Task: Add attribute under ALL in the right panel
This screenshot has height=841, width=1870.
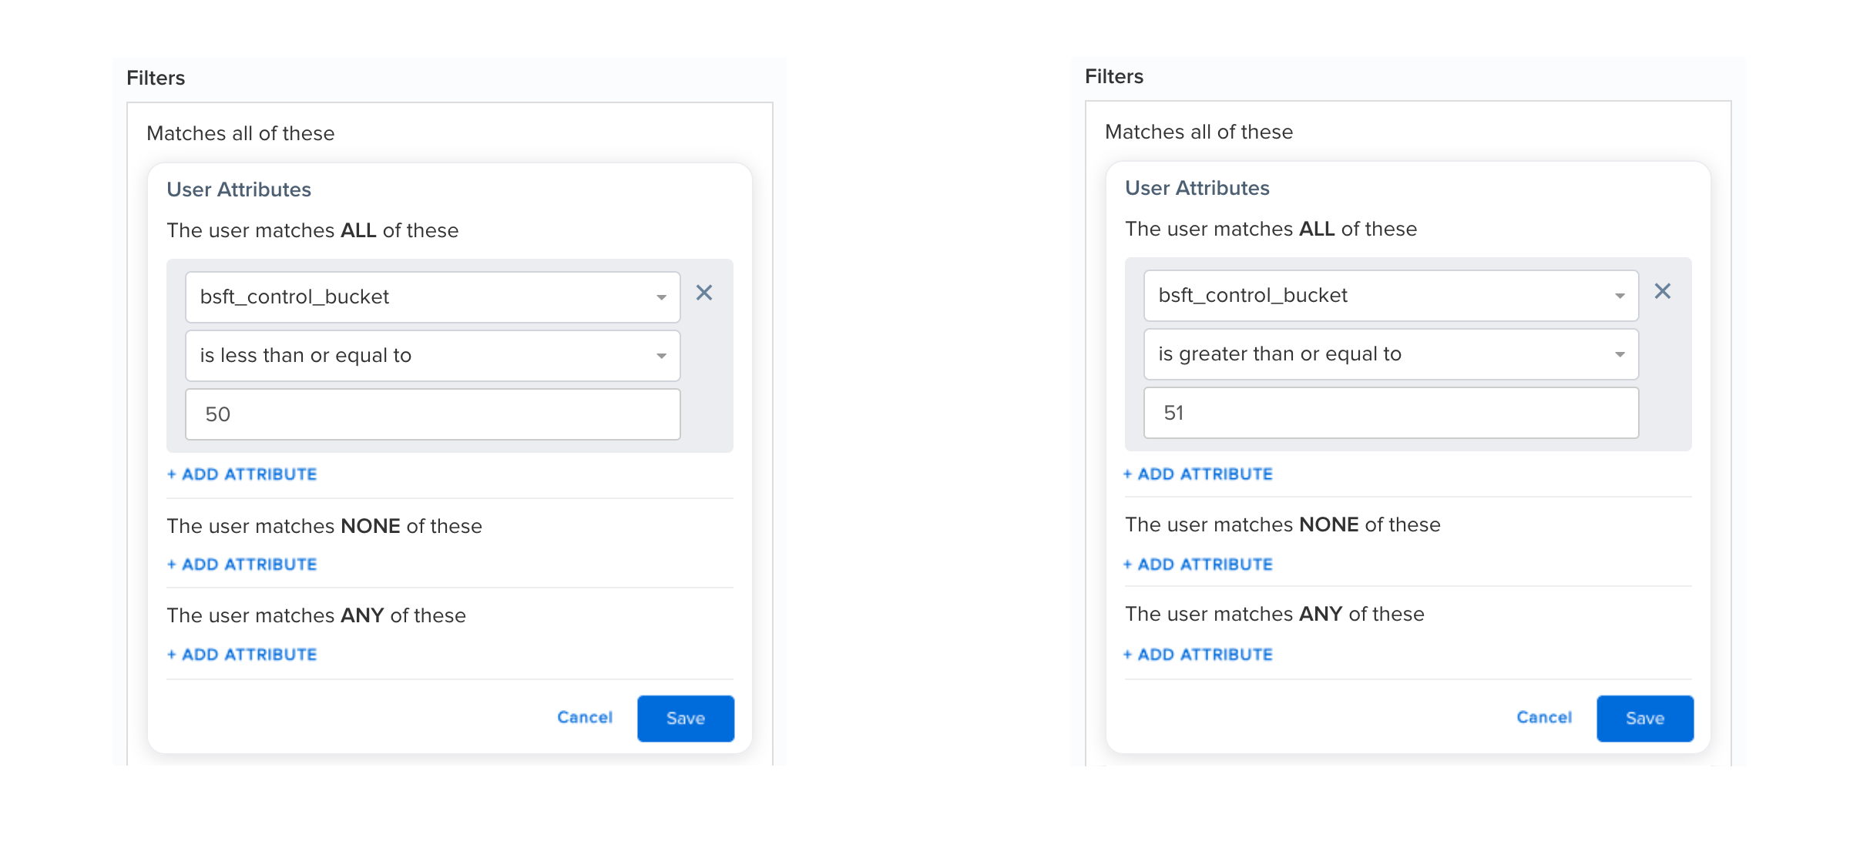Action: (x=1198, y=474)
